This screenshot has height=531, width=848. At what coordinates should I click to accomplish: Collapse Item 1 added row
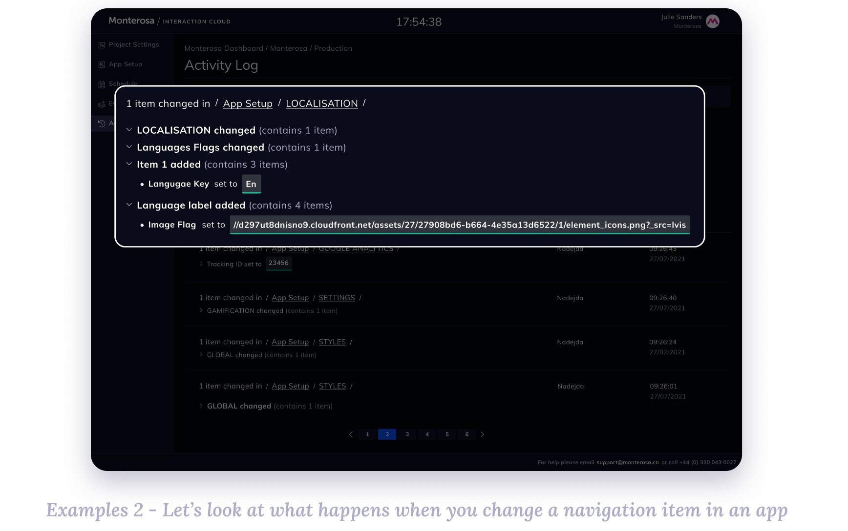[x=129, y=164]
